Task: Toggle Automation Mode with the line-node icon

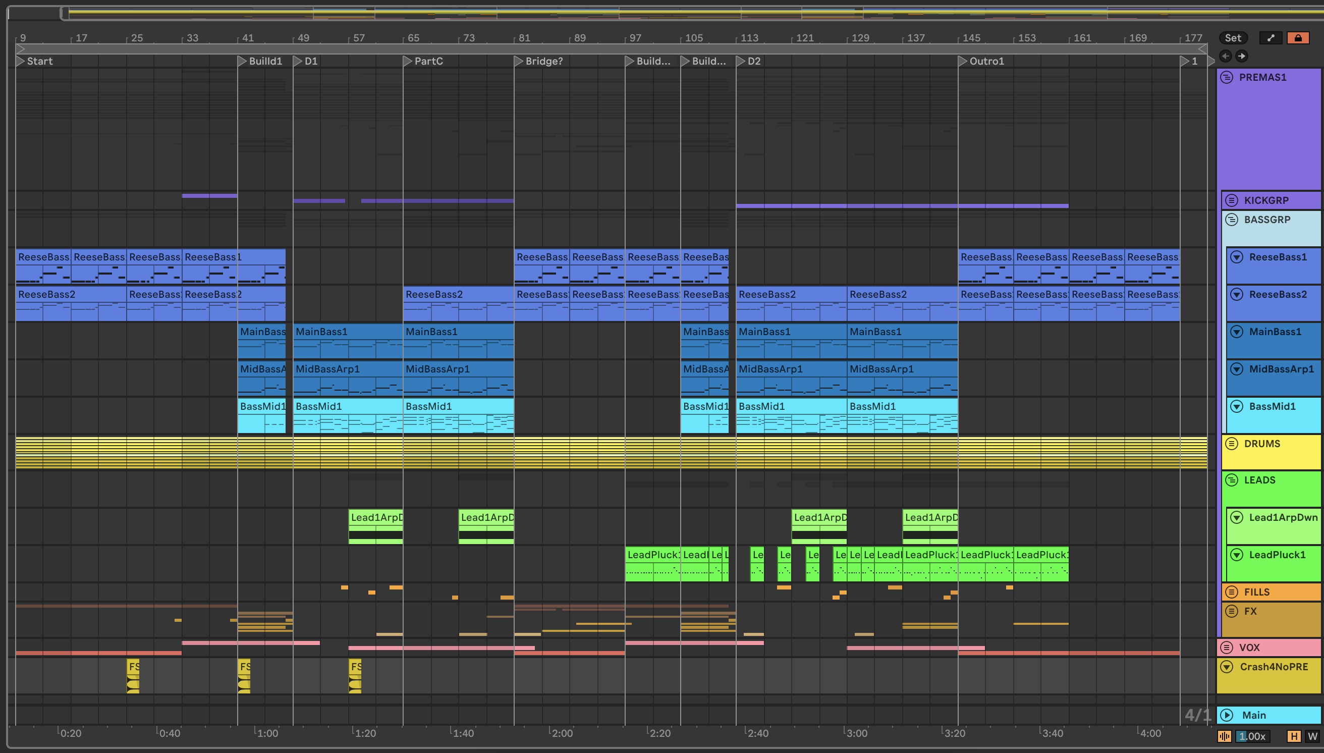Action: pos(1271,38)
